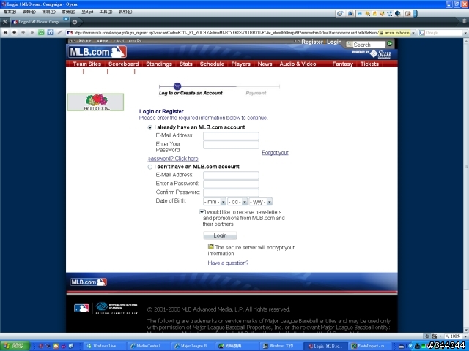Open the Fantasy navigation tab
Viewport: 469px width, 351px height.
click(x=342, y=64)
